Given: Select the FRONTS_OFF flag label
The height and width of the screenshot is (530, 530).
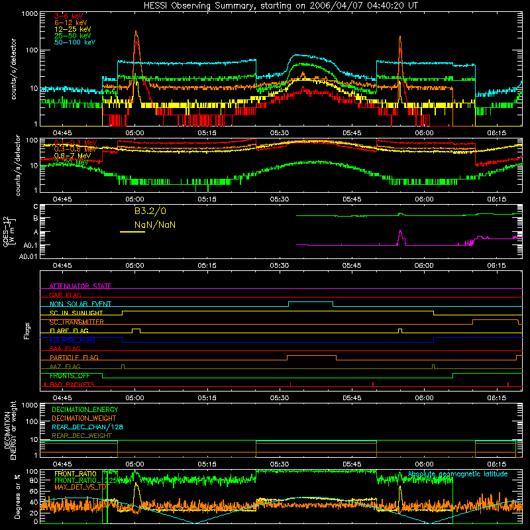Looking at the screenshot, I should tap(70, 376).
